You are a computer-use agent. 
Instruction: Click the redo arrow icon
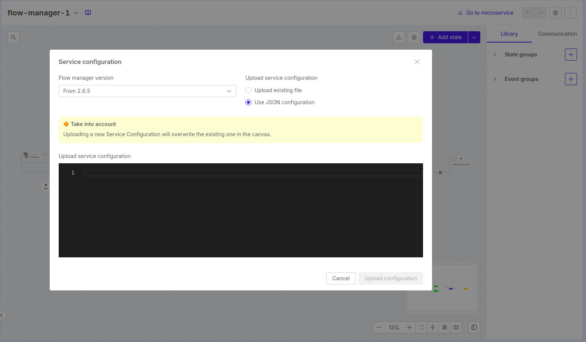[x=540, y=13]
